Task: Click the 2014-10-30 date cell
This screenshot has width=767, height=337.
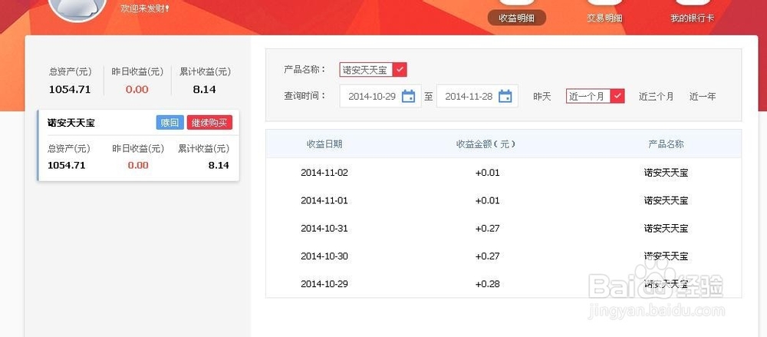Action: (x=324, y=256)
